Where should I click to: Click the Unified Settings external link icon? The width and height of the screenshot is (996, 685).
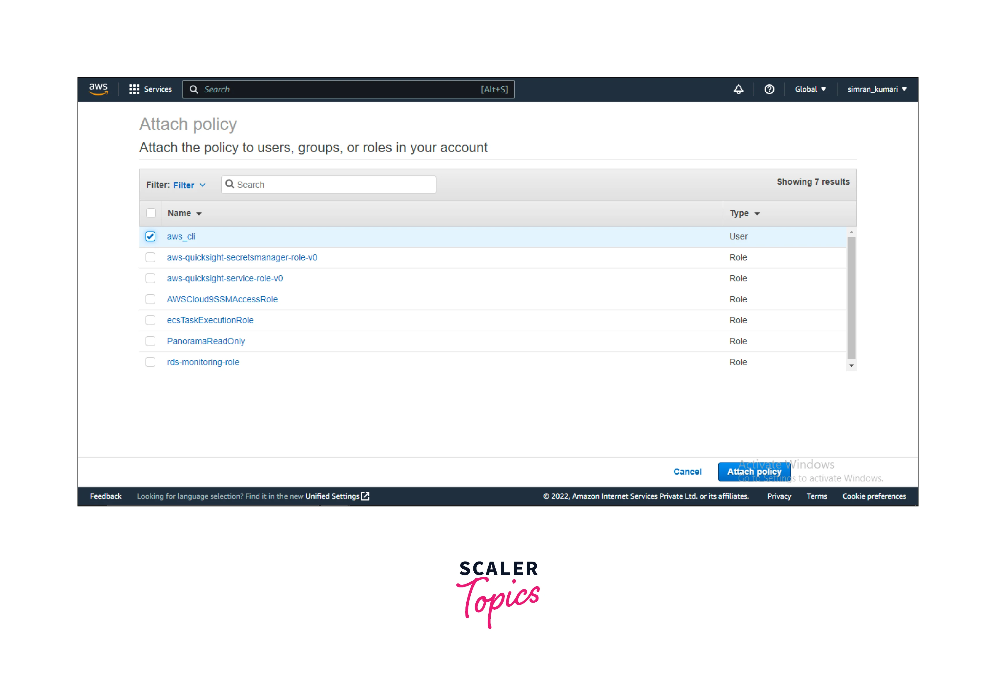click(366, 496)
